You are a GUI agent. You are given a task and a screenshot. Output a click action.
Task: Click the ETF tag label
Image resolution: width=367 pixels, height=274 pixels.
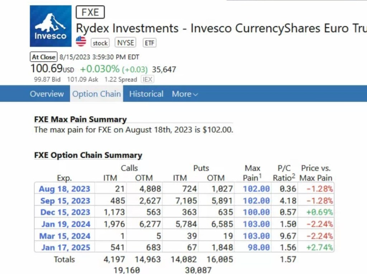(x=149, y=43)
